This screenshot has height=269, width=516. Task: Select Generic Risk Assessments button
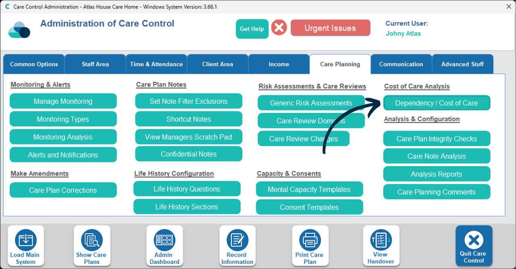pyautogui.click(x=311, y=103)
